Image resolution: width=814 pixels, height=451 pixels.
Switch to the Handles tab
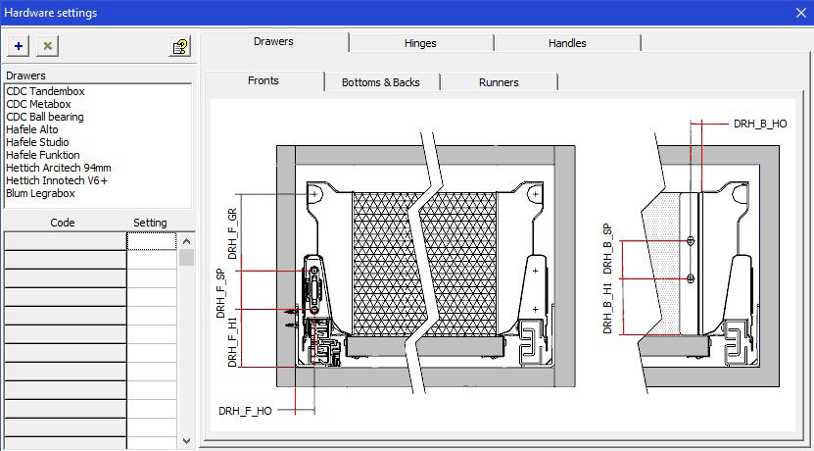point(567,43)
